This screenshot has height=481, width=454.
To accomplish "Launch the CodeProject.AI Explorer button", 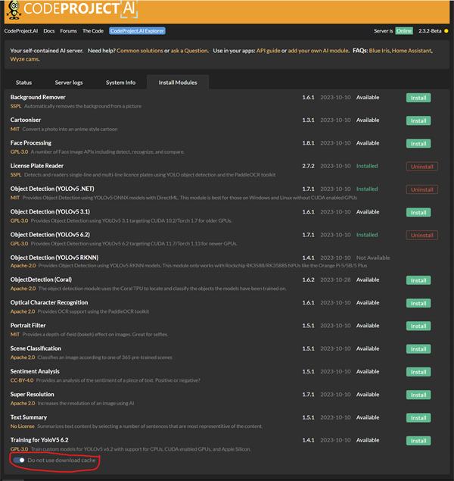I will (137, 31).
